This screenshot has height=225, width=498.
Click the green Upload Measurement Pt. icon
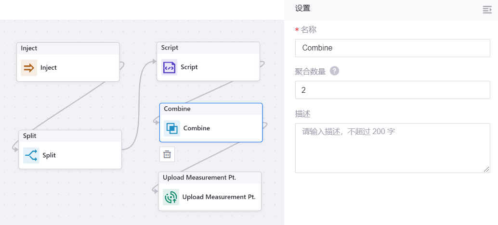(170, 197)
